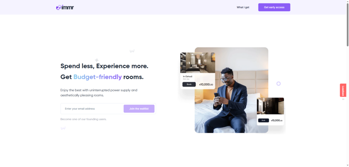
Task: Click the man with phone hero image
Action: point(231,90)
